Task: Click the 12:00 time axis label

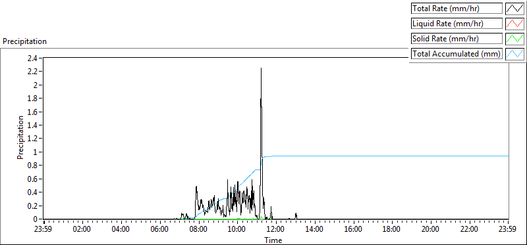Action: click(x=276, y=230)
